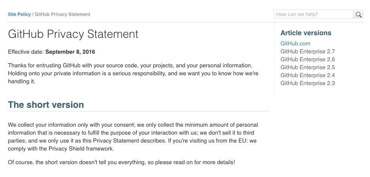
Task: Switch to GitHub Enterprise 2.7 version
Action: pyautogui.click(x=308, y=51)
